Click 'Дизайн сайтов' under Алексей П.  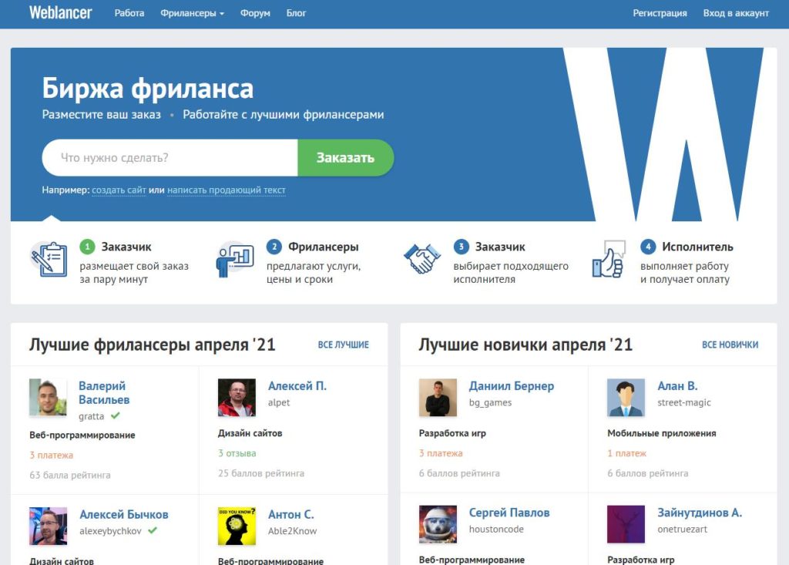point(250,432)
